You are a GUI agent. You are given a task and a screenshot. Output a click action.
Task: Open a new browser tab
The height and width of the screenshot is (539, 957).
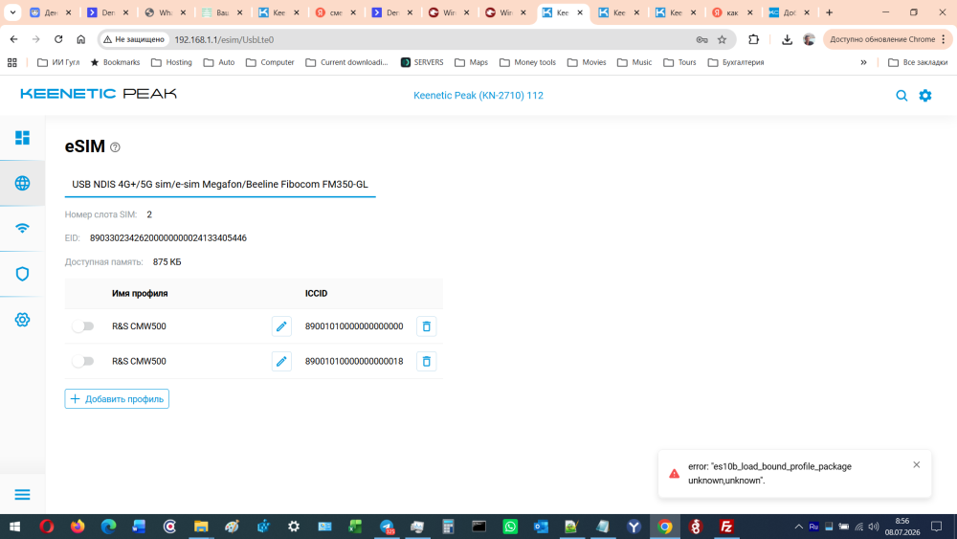(x=829, y=12)
